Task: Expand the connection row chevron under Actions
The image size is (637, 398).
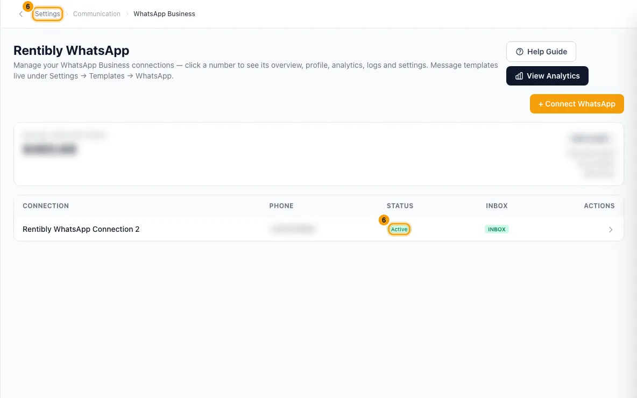Action: [610, 230]
